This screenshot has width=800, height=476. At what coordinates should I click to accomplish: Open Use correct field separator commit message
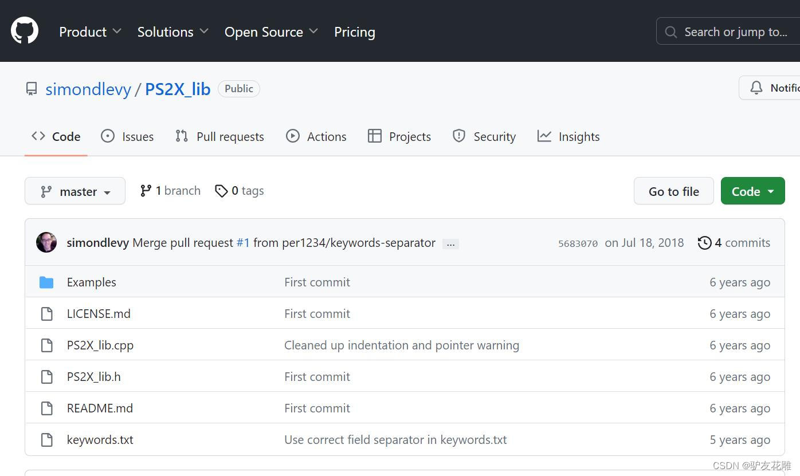[395, 440]
